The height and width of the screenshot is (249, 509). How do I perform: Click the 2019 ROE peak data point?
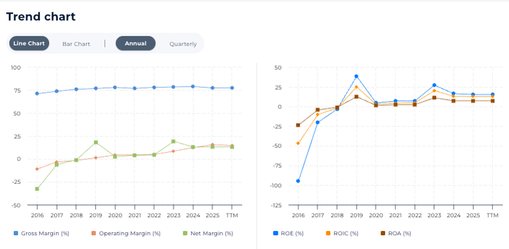coord(356,77)
